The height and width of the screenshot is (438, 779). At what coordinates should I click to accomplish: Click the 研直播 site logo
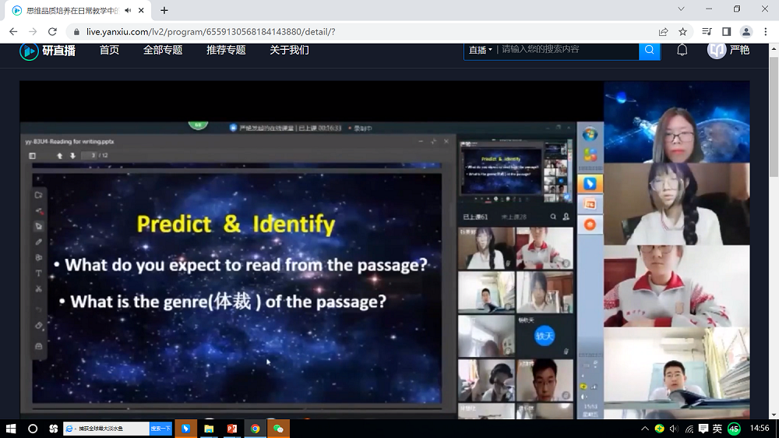click(48, 51)
